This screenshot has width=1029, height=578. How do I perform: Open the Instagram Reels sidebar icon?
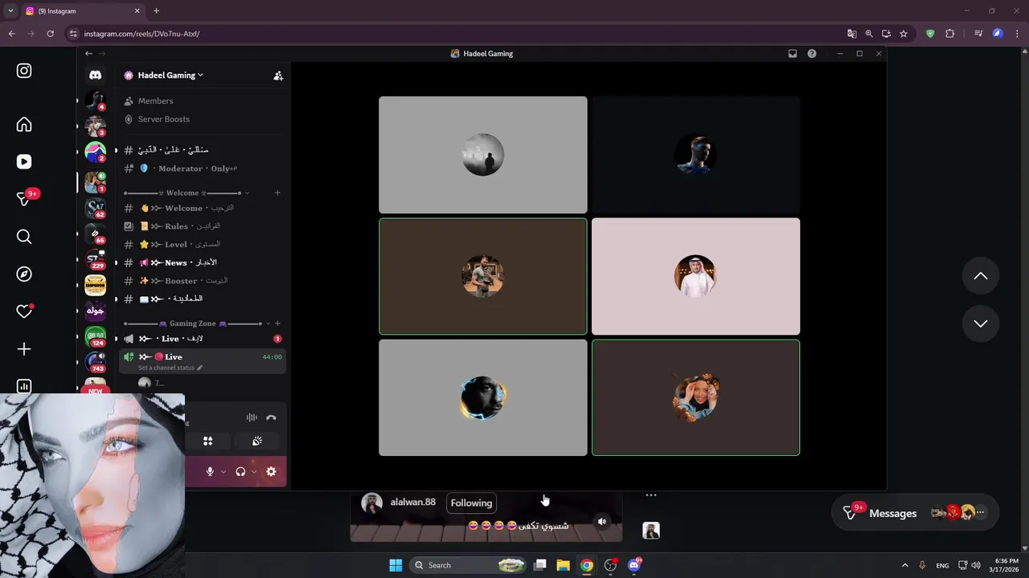(24, 161)
